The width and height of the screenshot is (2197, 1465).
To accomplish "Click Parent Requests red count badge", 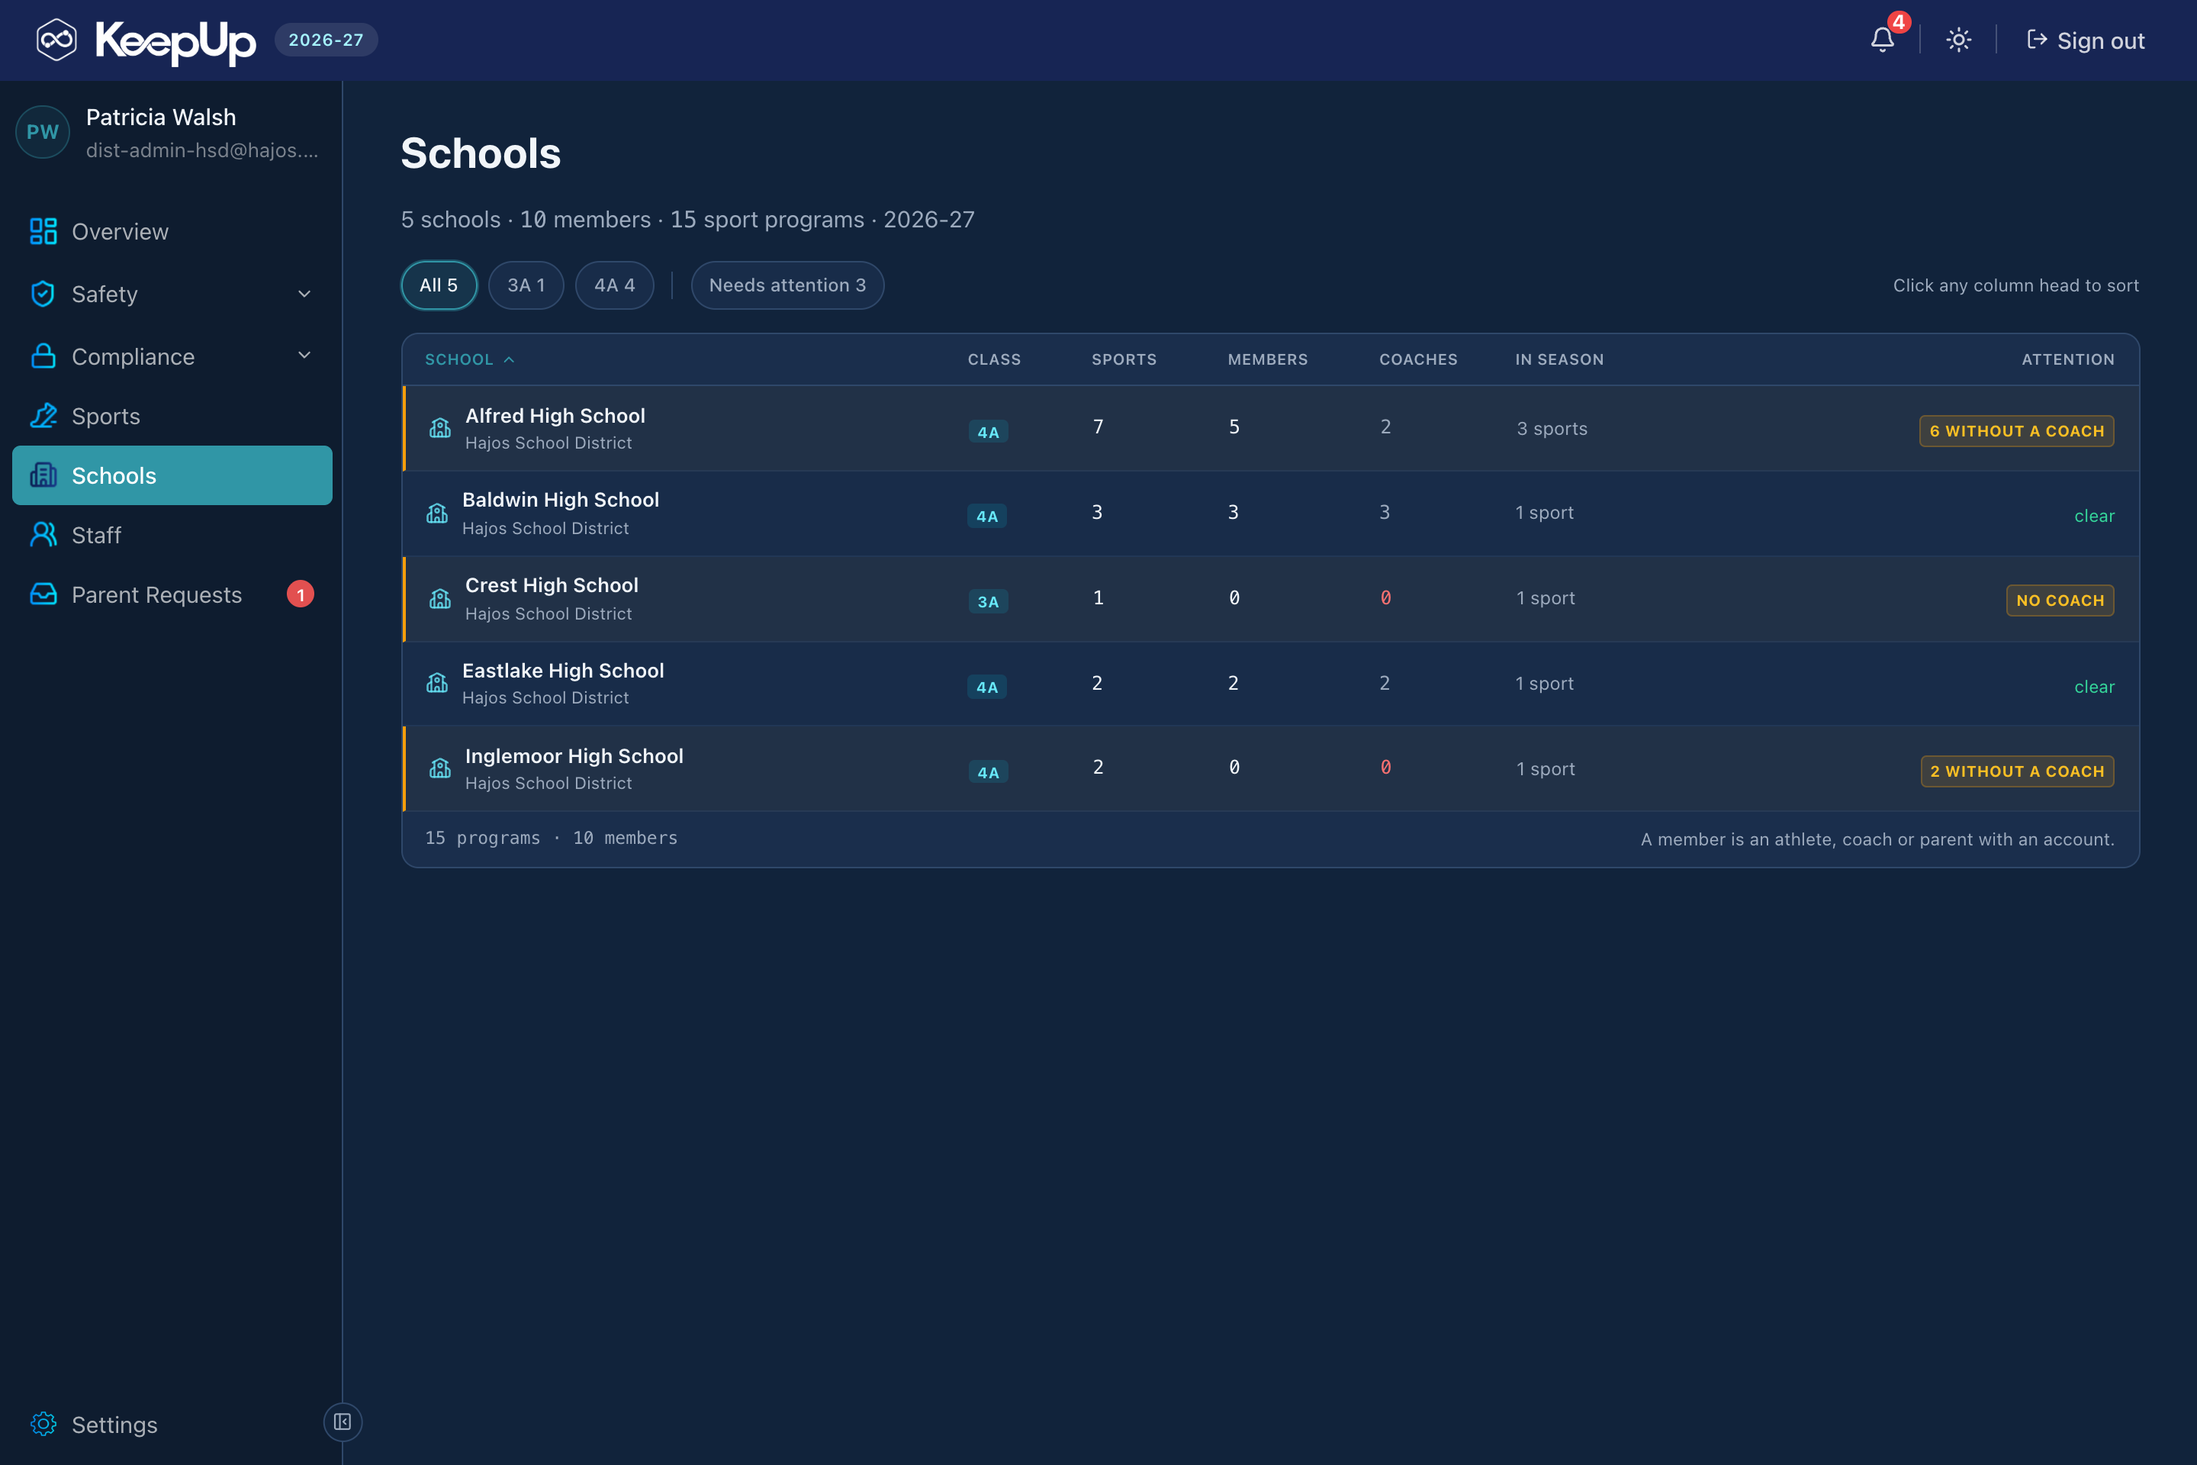I will point(300,594).
